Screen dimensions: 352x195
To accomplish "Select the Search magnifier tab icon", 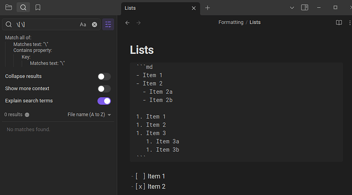I will coord(23,8).
